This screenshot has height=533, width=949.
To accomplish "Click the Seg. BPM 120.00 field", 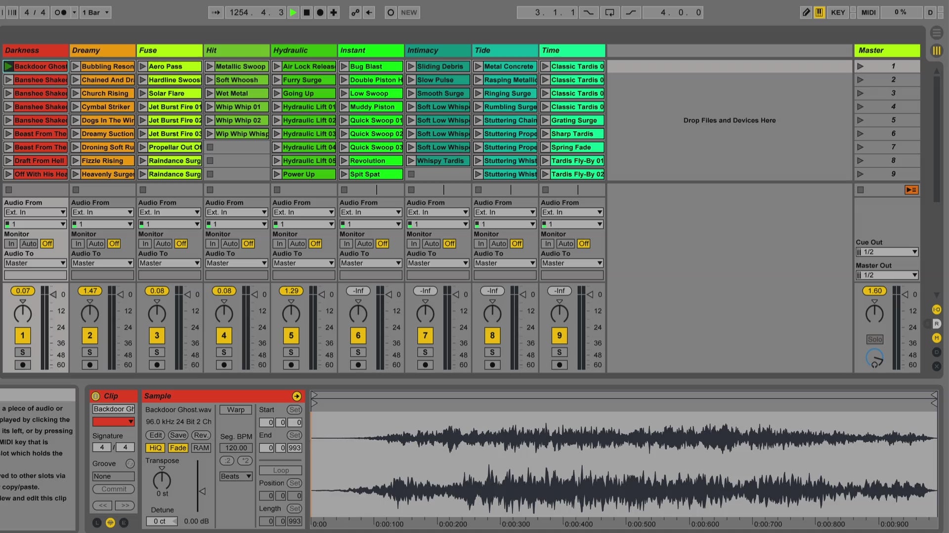I will [x=236, y=448].
